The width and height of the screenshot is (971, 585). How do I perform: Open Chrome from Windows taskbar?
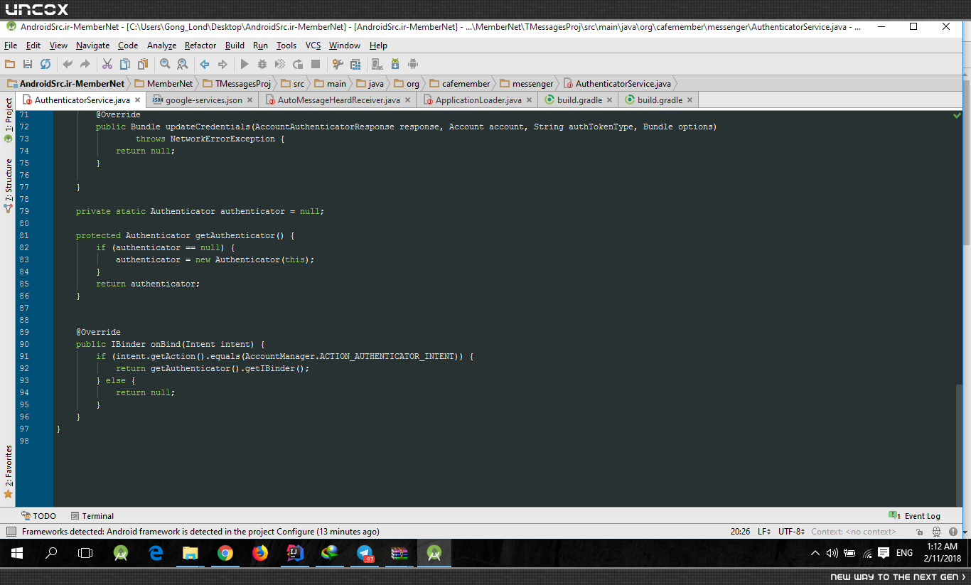click(225, 553)
